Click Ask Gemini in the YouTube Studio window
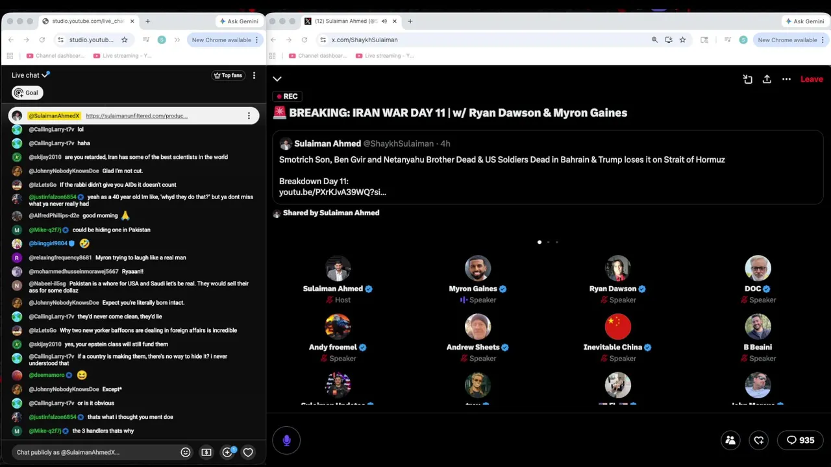The width and height of the screenshot is (831, 467). (x=238, y=21)
